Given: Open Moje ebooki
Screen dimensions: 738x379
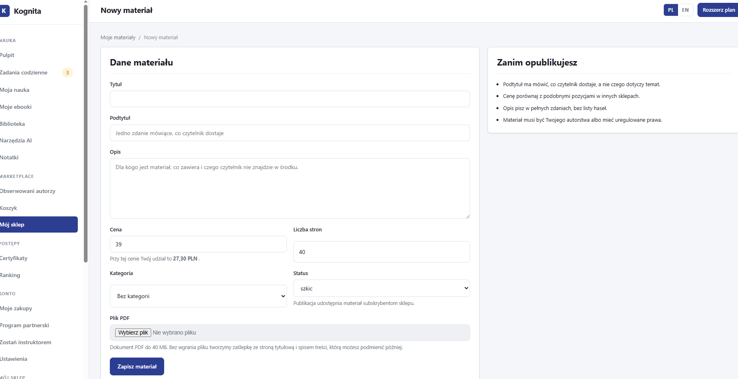Looking at the screenshot, I should tap(16, 107).
